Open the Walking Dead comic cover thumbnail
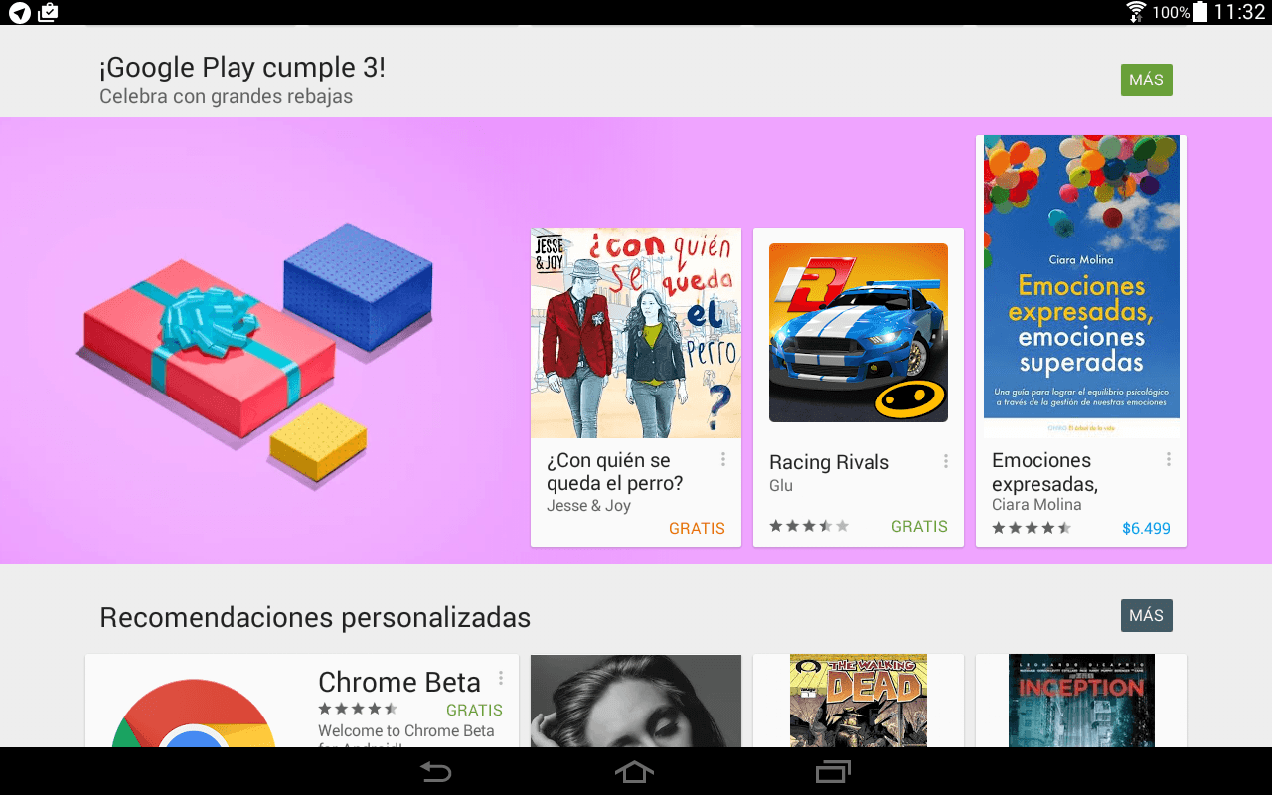This screenshot has height=795, width=1272. click(x=859, y=701)
